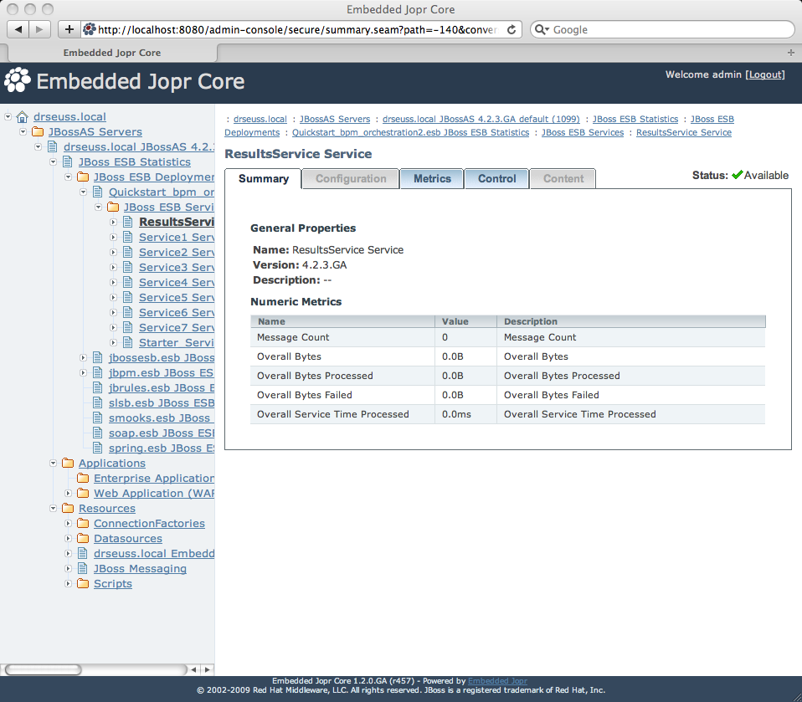
Task: Open the Configuration tab
Action: click(x=351, y=179)
